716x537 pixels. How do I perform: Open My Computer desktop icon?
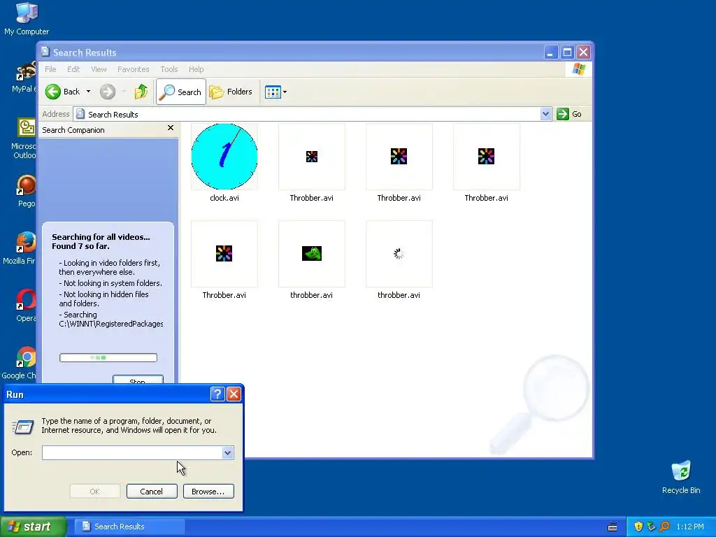[x=27, y=19]
